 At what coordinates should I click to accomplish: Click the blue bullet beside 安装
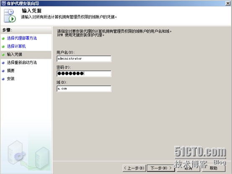pos(3,79)
